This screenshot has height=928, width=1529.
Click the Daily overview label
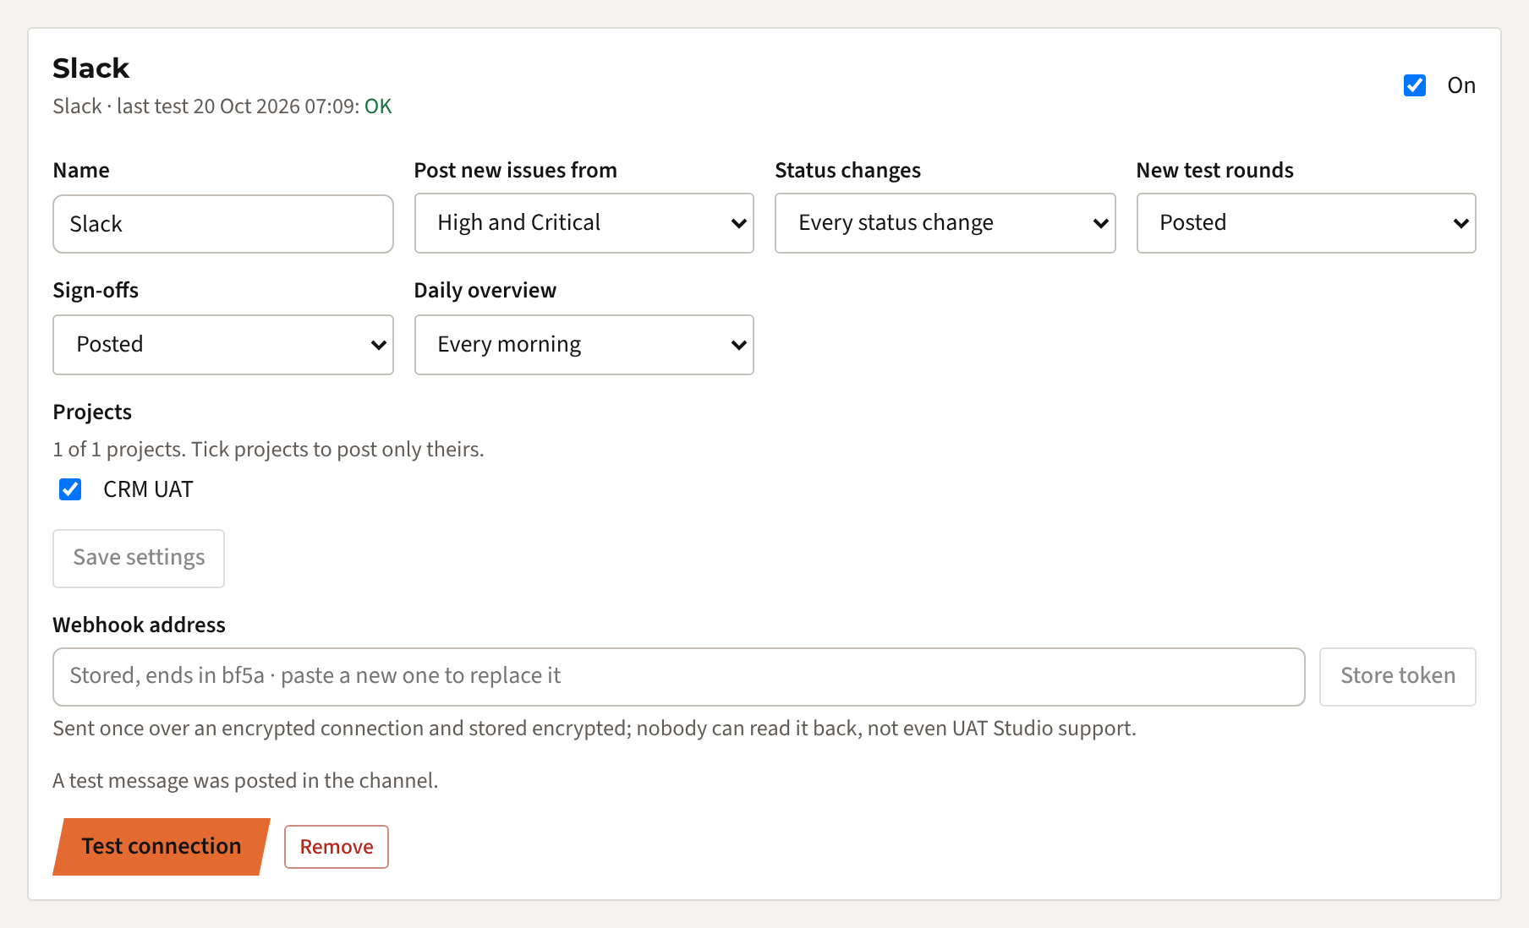(485, 291)
